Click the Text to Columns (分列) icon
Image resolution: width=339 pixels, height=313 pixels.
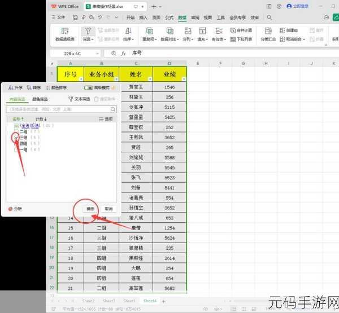pyautogui.click(x=188, y=32)
